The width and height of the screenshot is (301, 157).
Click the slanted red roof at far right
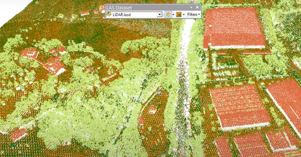[286, 98]
